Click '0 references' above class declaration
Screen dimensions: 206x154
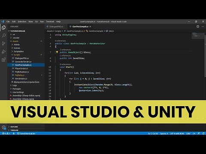pos(61,41)
